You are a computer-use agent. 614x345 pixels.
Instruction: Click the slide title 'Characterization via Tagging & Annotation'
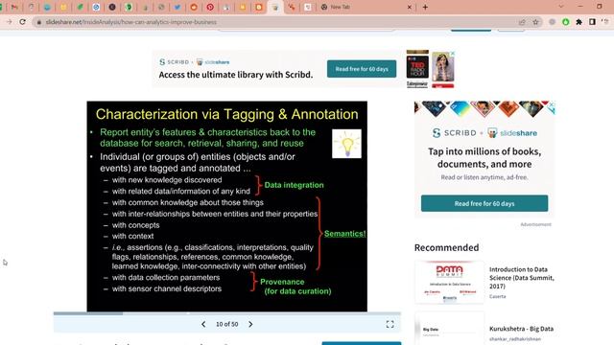point(226,114)
